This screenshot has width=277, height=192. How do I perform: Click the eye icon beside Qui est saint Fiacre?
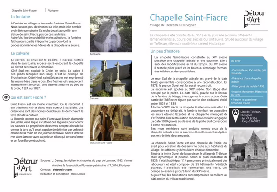6,97
